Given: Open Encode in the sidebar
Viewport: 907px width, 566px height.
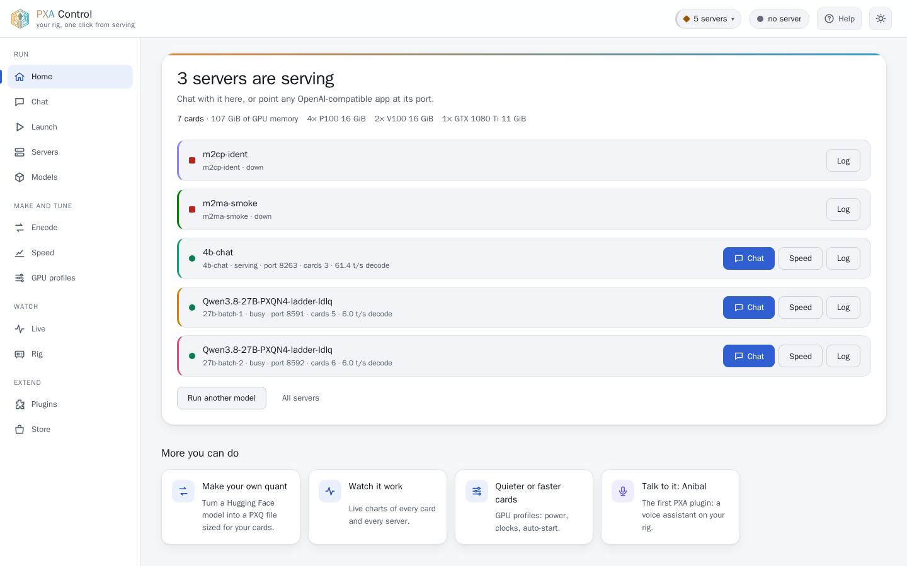Looking at the screenshot, I should pos(71,228).
